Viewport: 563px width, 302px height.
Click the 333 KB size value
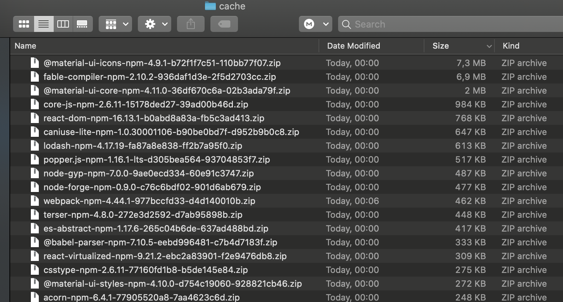[470, 242]
